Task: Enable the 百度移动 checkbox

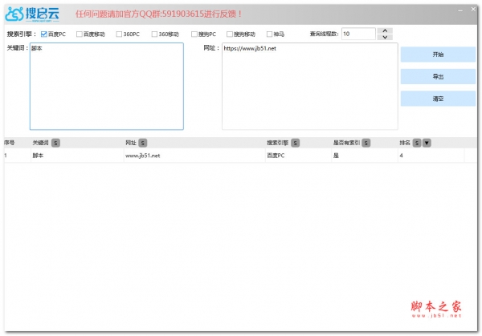Action: 80,34
